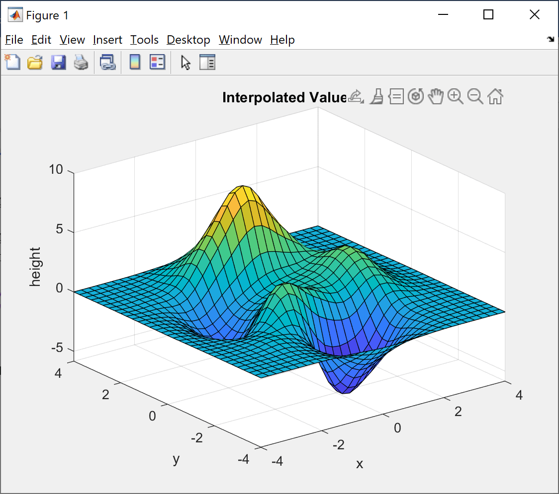Open the Property Inspector from the toolbar
Image resolution: width=559 pixels, height=494 pixels.
coord(207,63)
